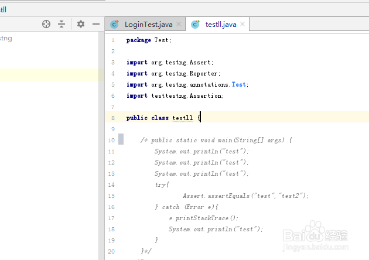The image size is (369, 260).
Task: Click 'import testtestng.Assertion;' line
Action: coord(175,96)
